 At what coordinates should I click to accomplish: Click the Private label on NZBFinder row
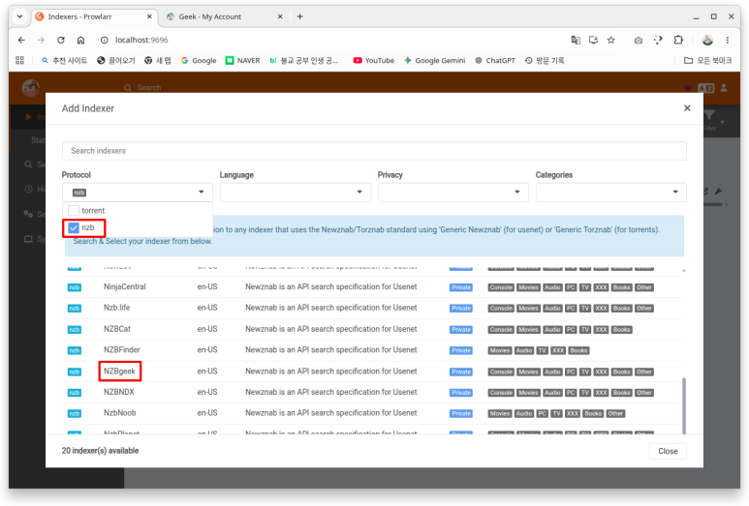click(x=461, y=350)
